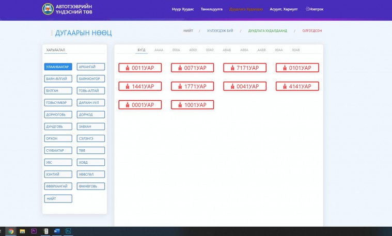Switch to the АААА pattern tab
The image size is (392, 236).
tap(159, 50)
